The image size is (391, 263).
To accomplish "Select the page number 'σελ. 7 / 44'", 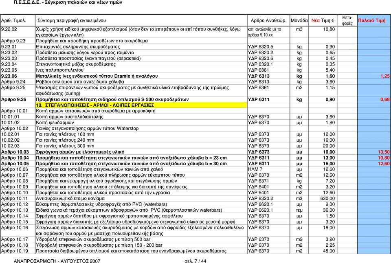I will pyautogui.click(x=195, y=261).
